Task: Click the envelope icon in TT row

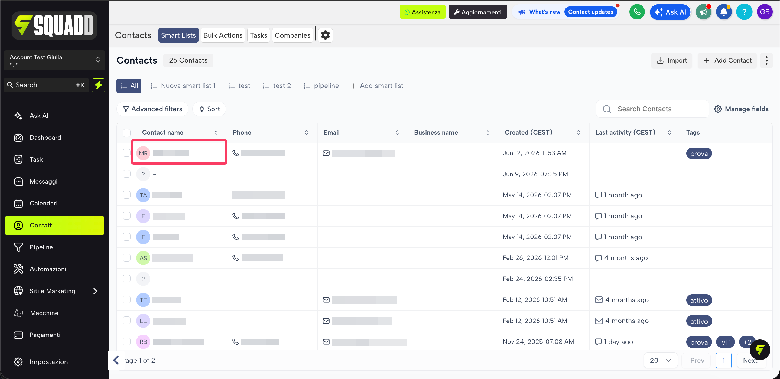Action: tap(326, 300)
